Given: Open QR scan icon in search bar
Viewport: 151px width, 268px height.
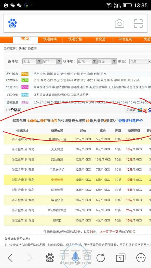Looking at the screenshot, I should click(x=138, y=23).
